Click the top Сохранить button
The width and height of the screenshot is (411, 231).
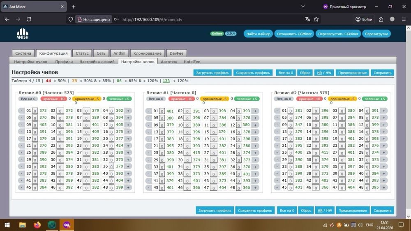pyautogui.click(x=382, y=73)
